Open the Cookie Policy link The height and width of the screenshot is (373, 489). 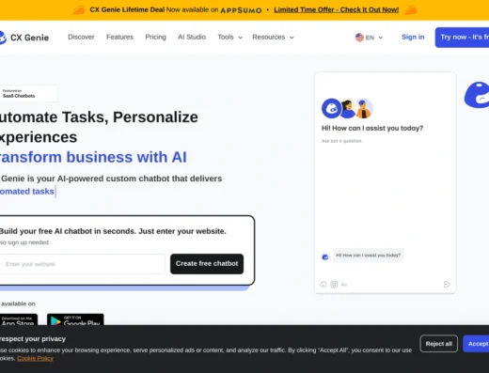pos(35,358)
